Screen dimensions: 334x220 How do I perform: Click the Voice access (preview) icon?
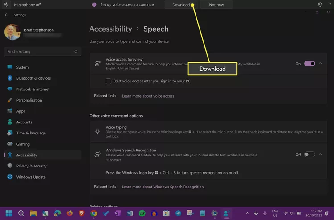(98, 64)
